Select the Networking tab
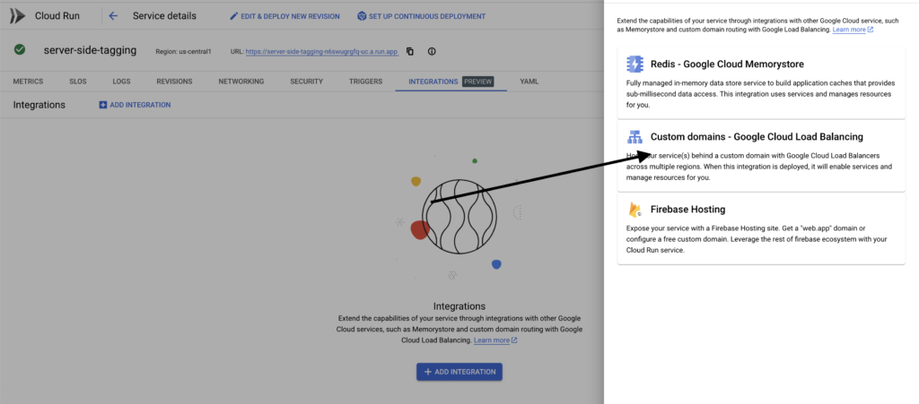The width and height of the screenshot is (919, 404). click(x=241, y=82)
